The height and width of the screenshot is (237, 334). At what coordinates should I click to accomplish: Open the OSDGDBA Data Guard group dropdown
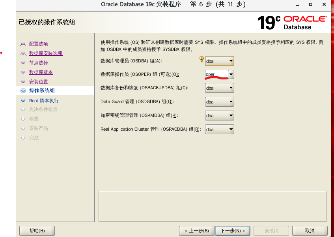click(219, 102)
